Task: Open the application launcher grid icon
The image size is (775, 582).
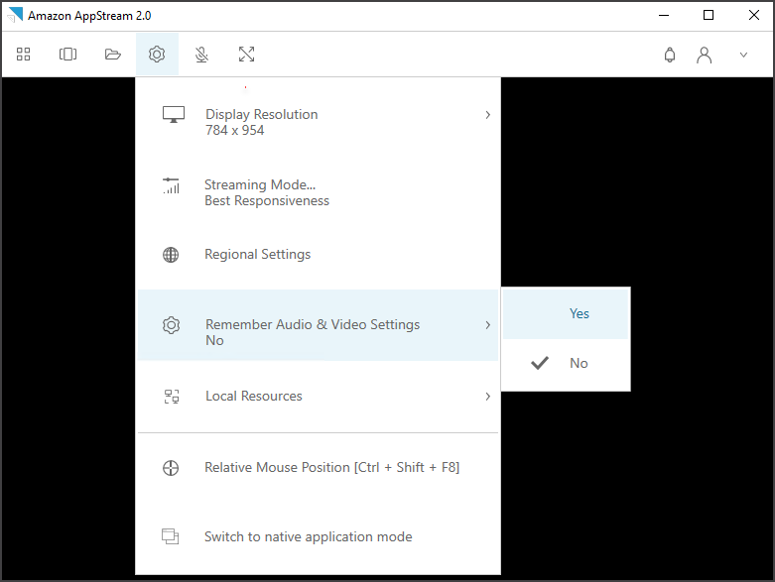Action: pyautogui.click(x=24, y=55)
